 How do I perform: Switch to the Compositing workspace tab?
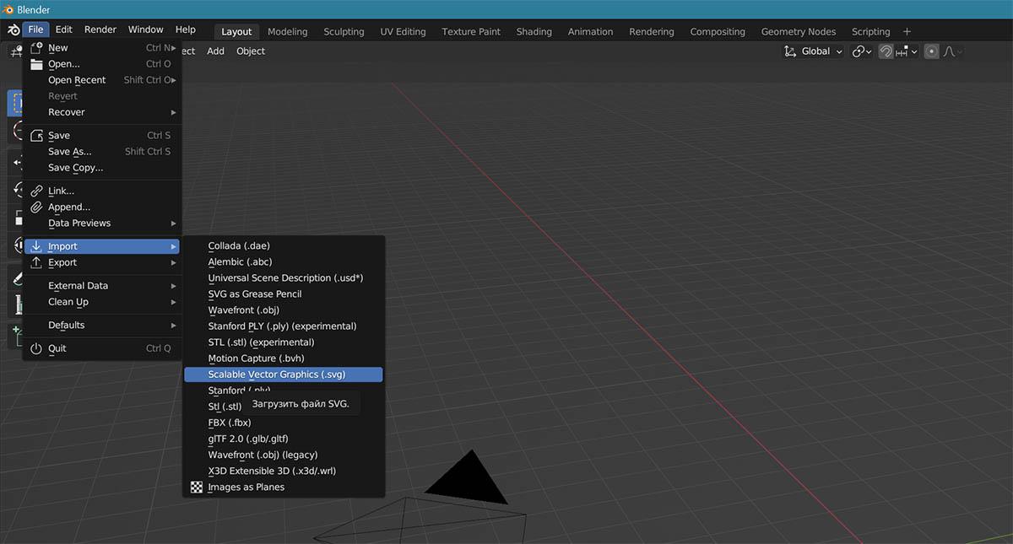(x=718, y=31)
